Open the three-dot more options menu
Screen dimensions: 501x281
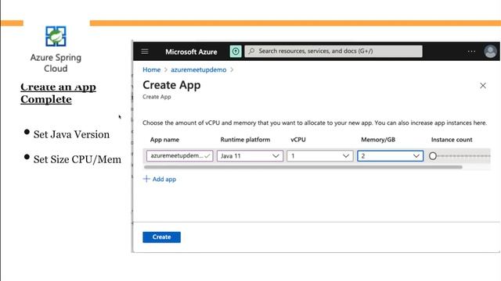point(471,52)
